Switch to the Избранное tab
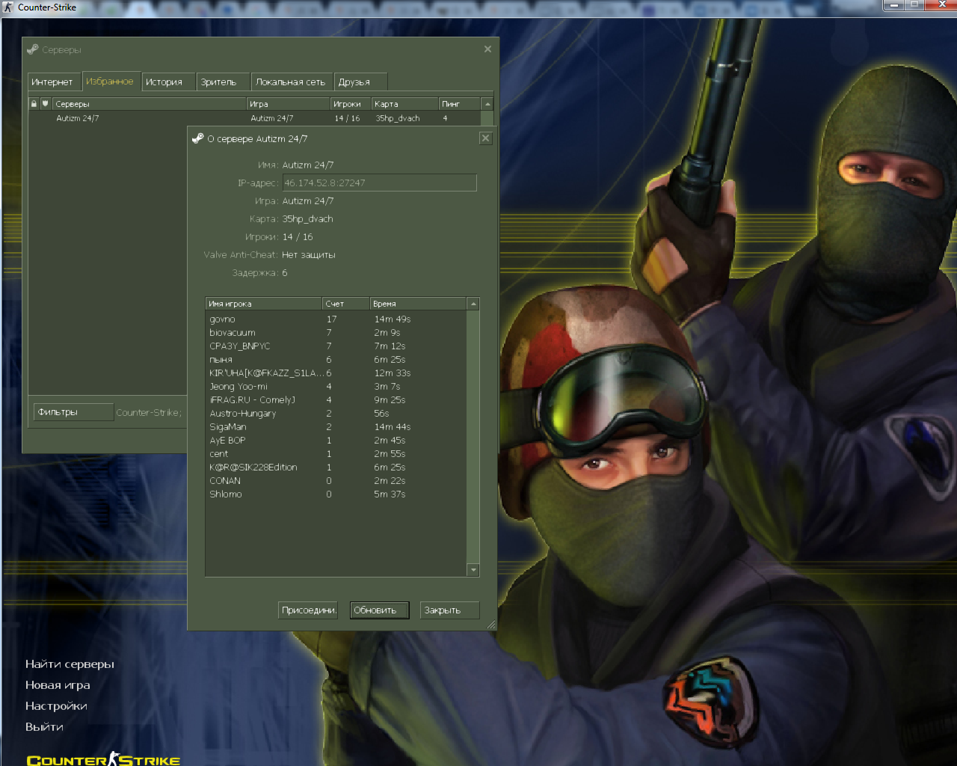The width and height of the screenshot is (957, 766). (x=110, y=81)
